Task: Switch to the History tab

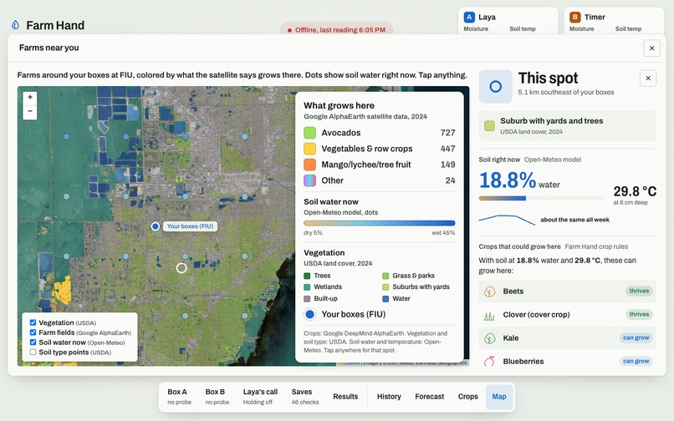Action: [x=389, y=397]
